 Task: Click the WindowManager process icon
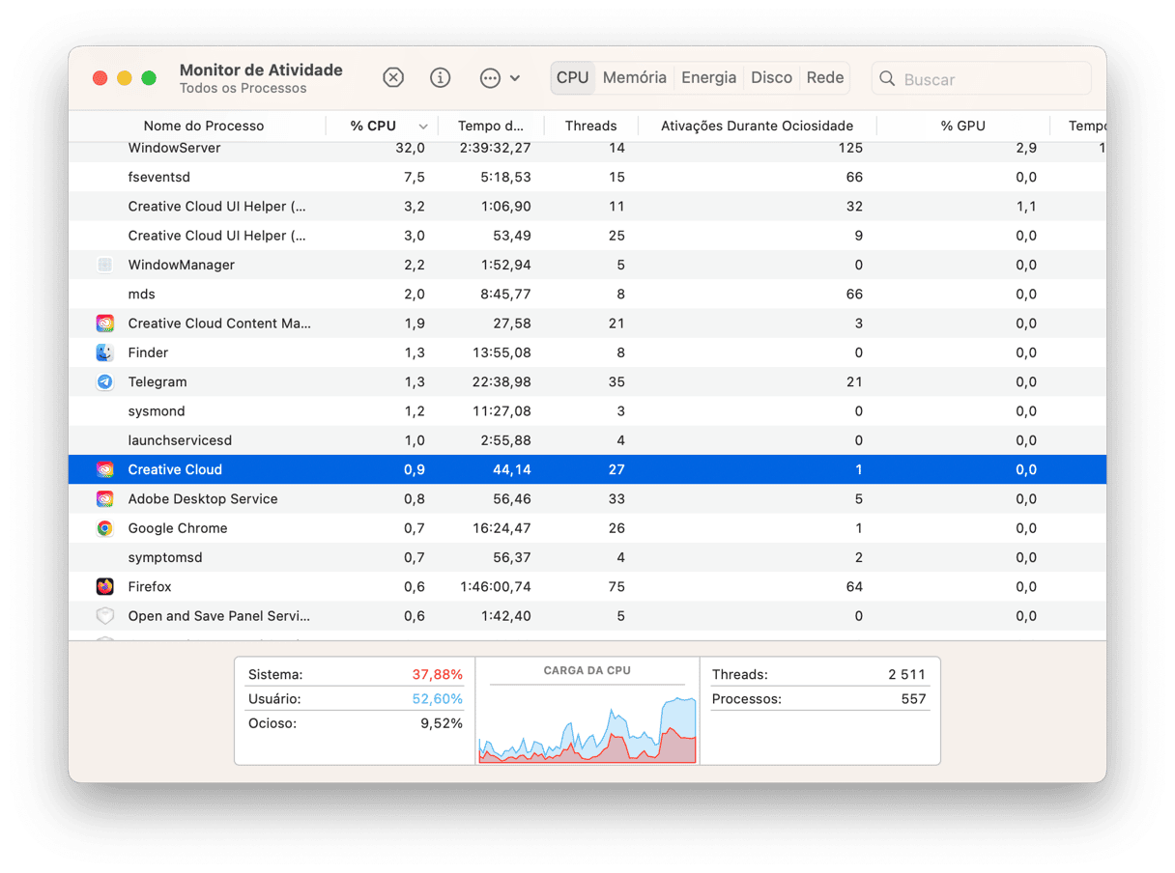[x=105, y=265]
